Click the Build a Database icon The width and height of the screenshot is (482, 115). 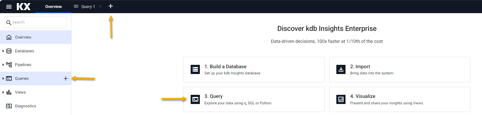pyautogui.click(x=195, y=69)
